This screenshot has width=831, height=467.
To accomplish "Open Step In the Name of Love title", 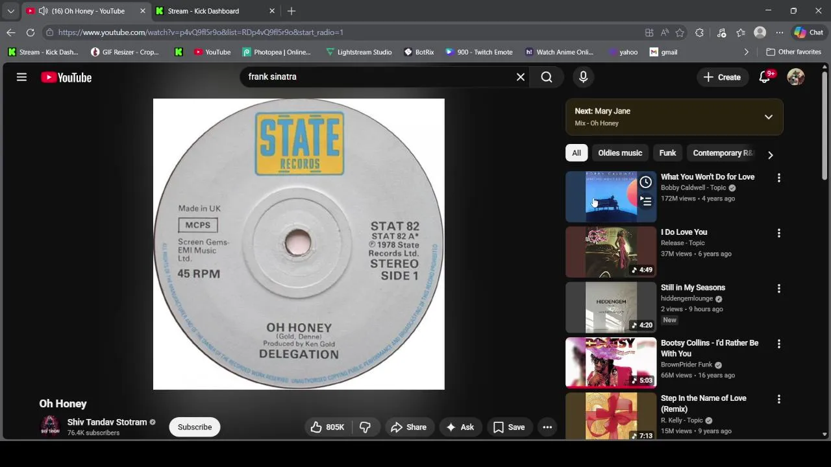I will pos(704,403).
